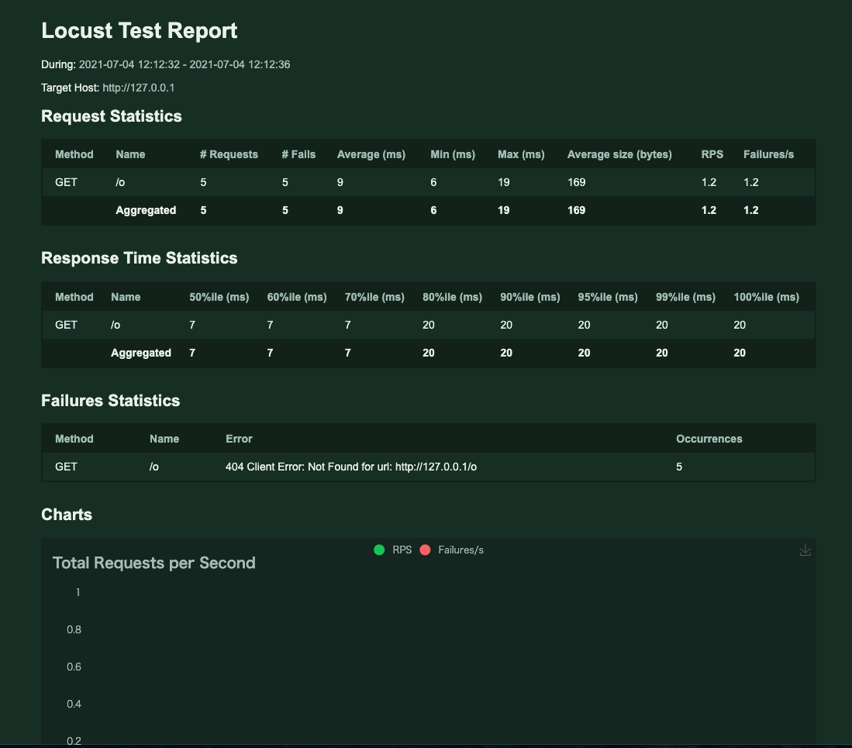Click the Failures Statistics heading
Screen dimensions: 852x748
coord(110,401)
